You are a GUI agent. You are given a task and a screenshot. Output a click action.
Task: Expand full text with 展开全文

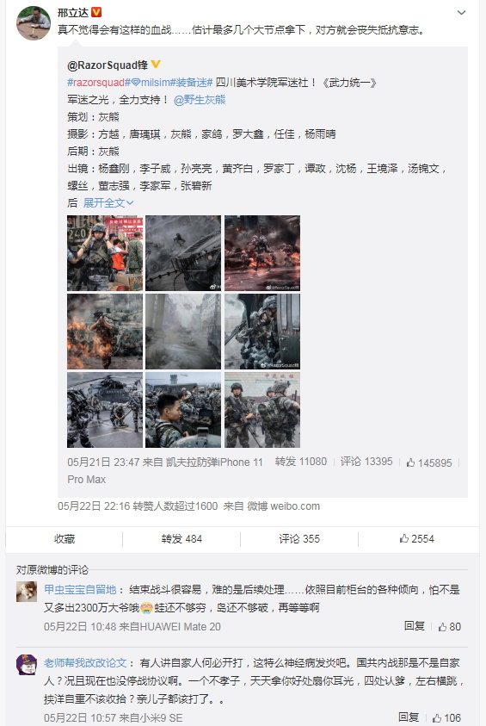[108, 202]
